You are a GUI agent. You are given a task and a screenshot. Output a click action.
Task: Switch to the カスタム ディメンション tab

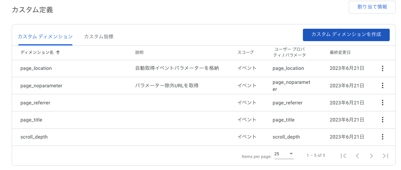[x=45, y=37]
